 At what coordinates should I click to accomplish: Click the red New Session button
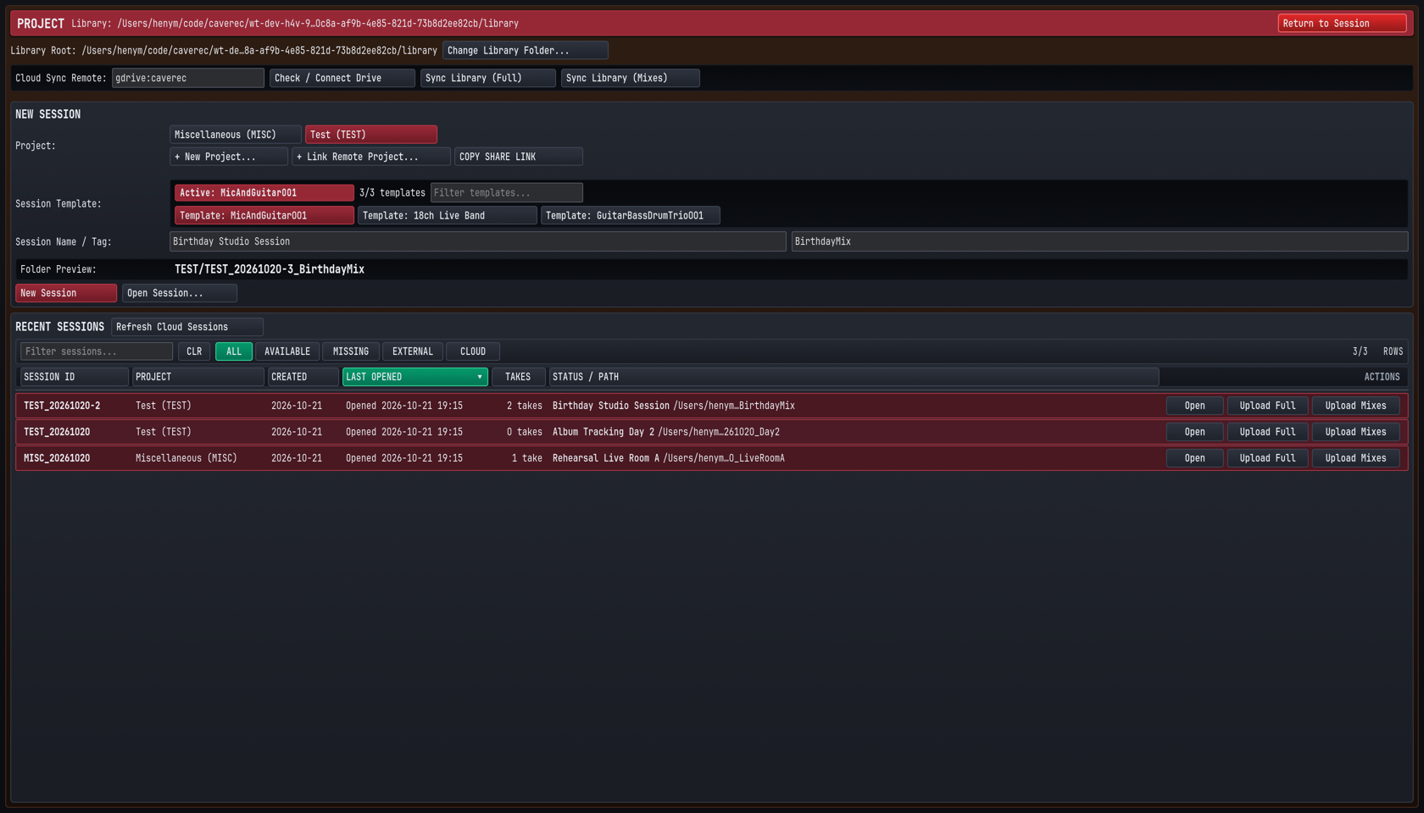coord(65,293)
